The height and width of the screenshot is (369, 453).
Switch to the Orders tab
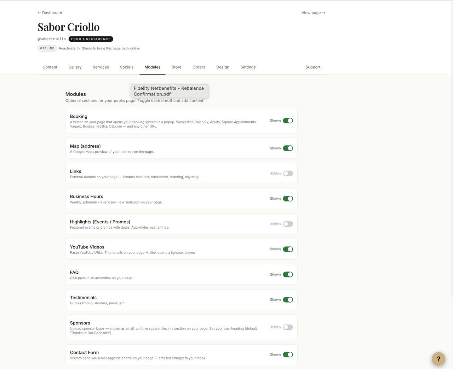pos(199,67)
